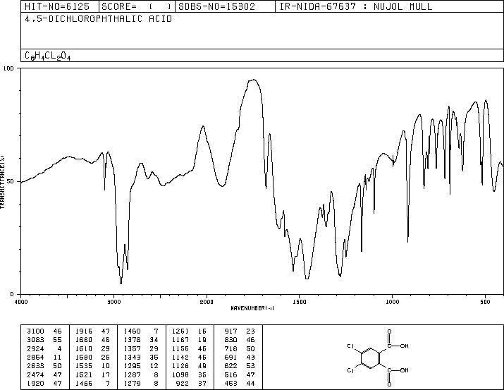Select the SCORE= header field
The height and width of the screenshot is (390, 504).
pos(137,6)
